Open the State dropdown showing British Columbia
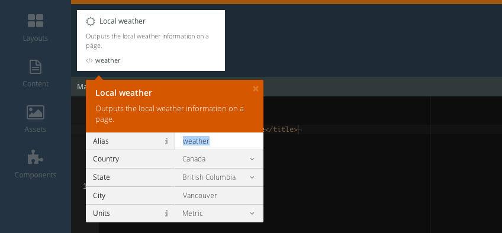The width and height of the screenshot is (502, 233). click(x=219, y=177)
